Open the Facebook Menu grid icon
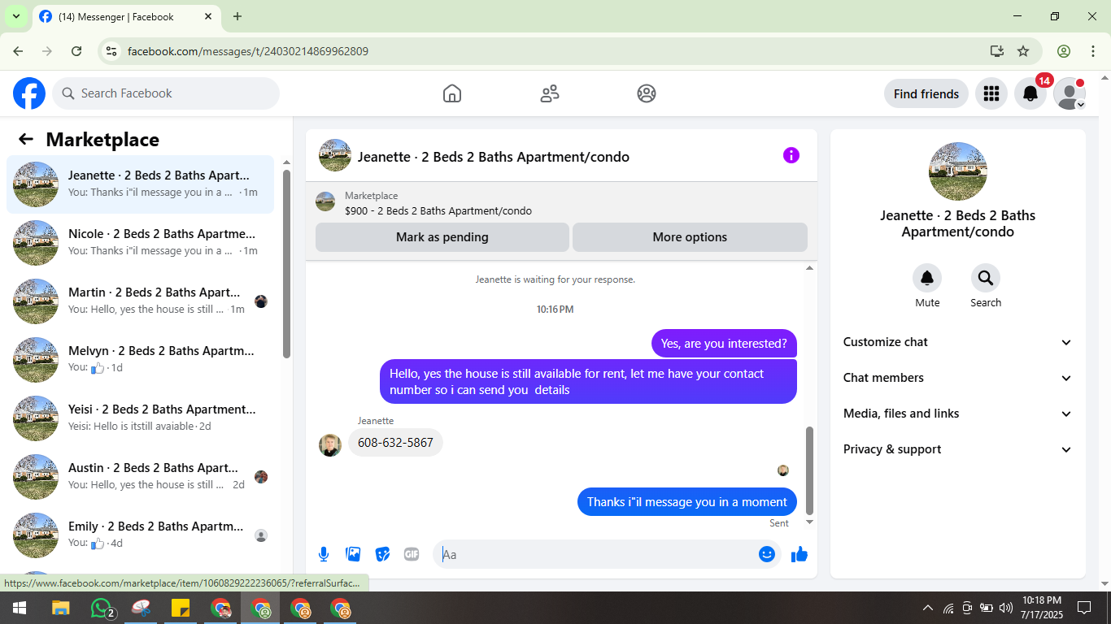Image resolution: width=1111 pixels, height=624 pixels. pos(991,93)
